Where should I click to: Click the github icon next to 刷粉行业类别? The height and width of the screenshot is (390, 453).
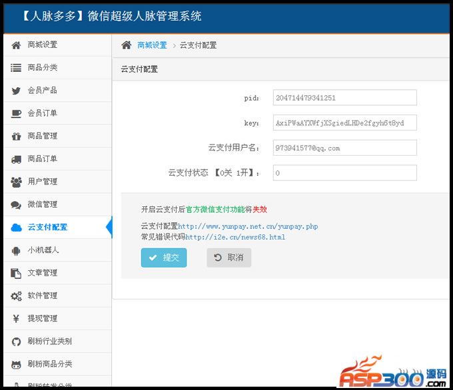click(x=16, y=342)
